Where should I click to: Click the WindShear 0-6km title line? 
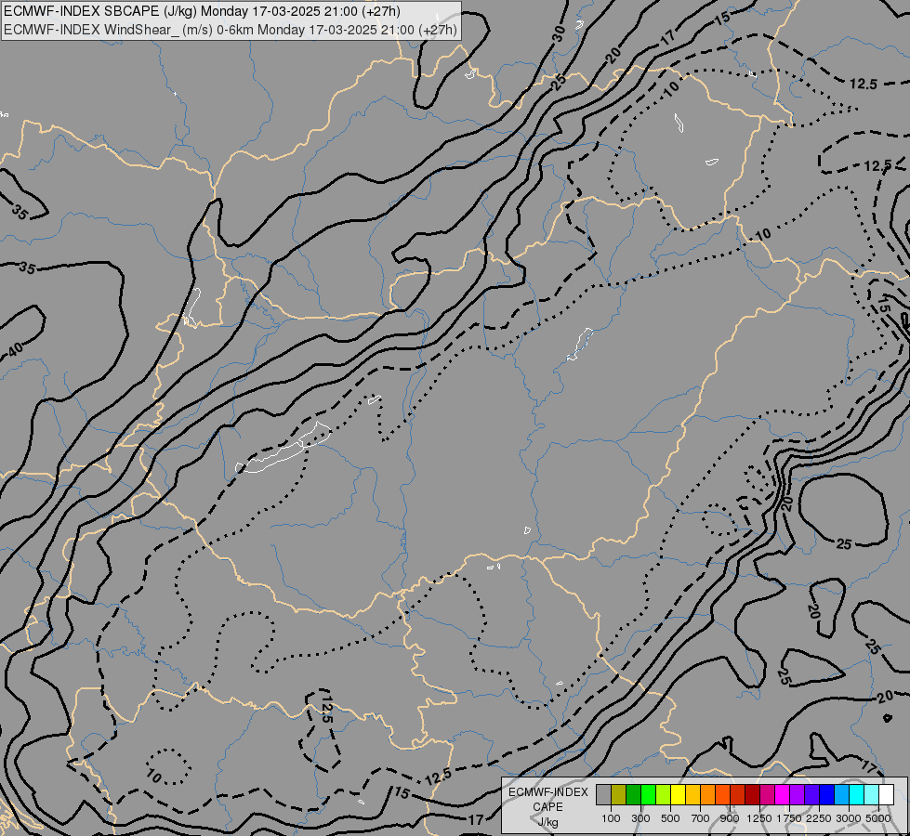[x=231, y=30]
